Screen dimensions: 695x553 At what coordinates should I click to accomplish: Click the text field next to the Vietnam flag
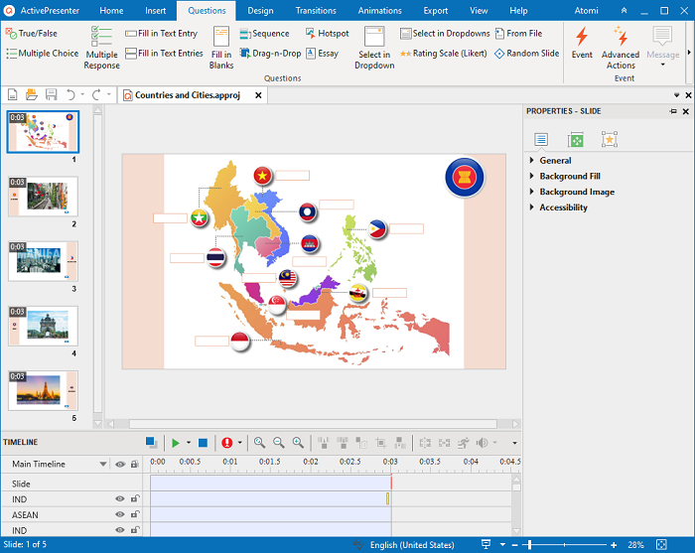(292, 176)
